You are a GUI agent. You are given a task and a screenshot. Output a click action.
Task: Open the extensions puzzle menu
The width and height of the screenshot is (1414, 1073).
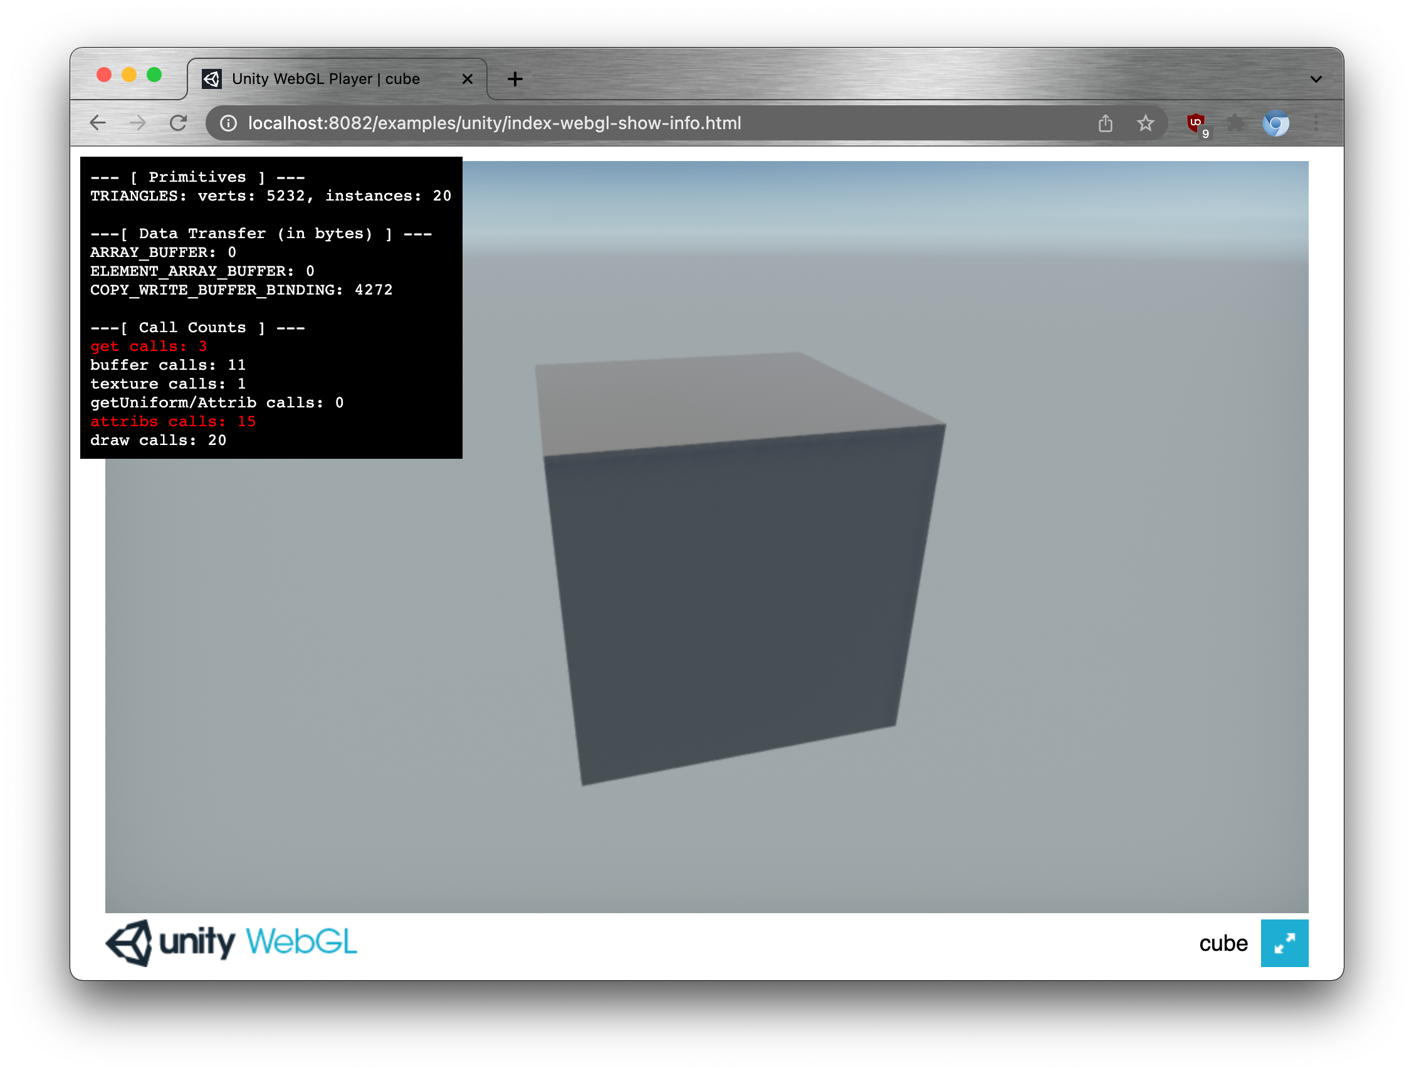[1235, 123]
